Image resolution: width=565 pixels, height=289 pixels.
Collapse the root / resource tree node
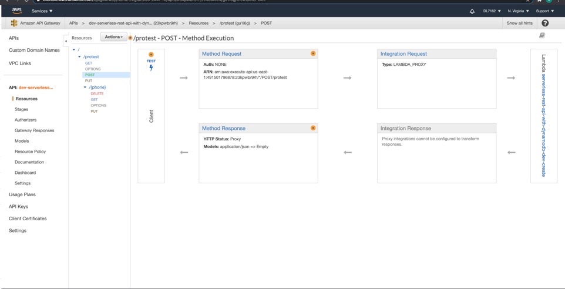point(74,49)
